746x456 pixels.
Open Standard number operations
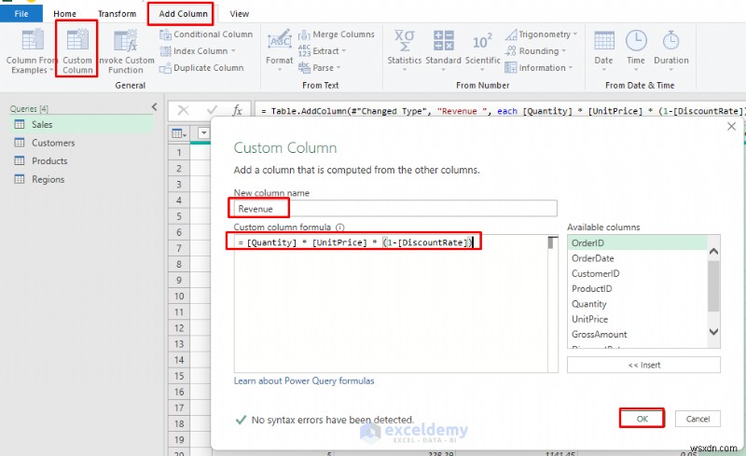click(x=443, y=49)
